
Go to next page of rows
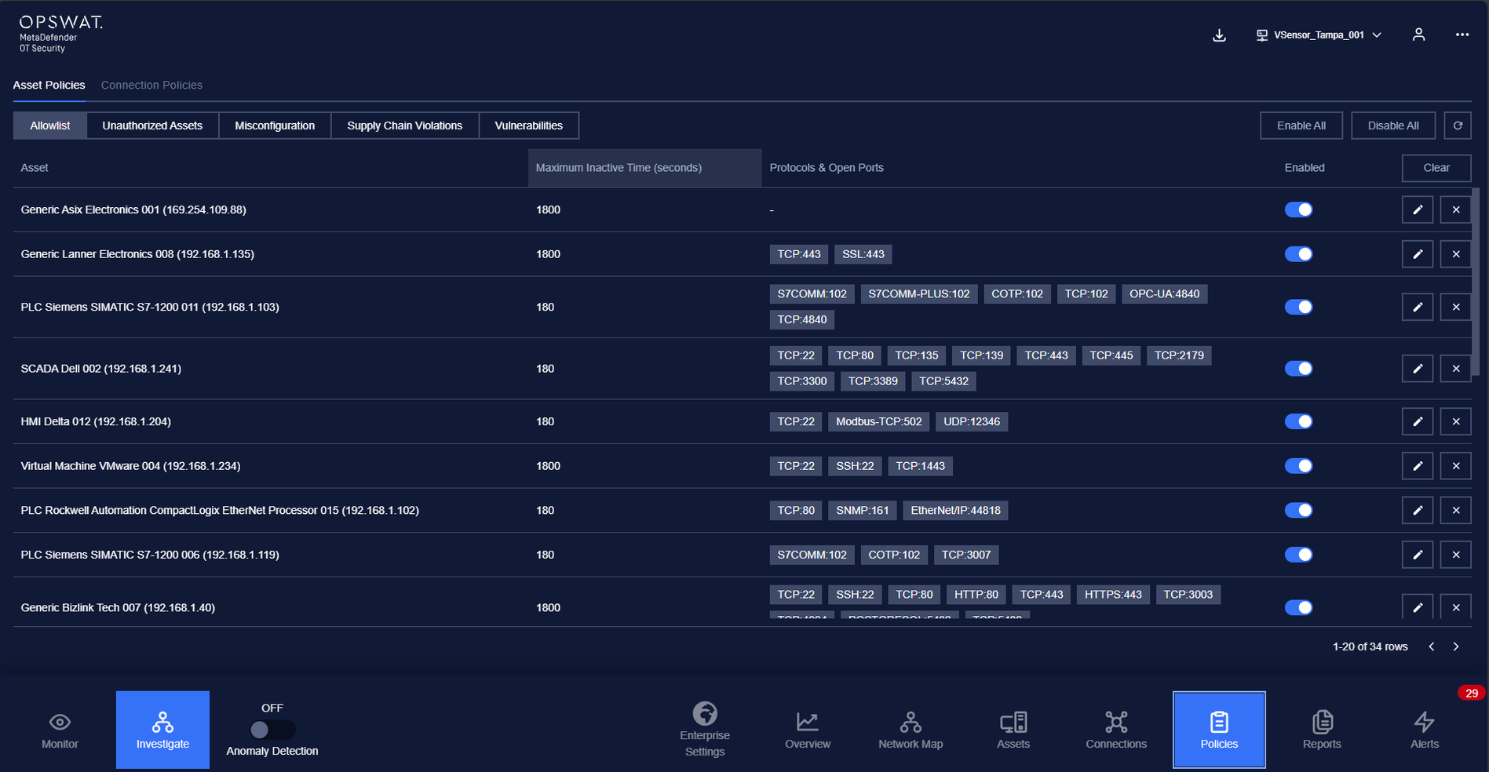pos(1456,646)
